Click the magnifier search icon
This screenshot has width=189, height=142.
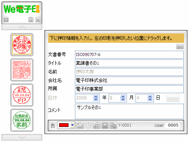(97, 125)
